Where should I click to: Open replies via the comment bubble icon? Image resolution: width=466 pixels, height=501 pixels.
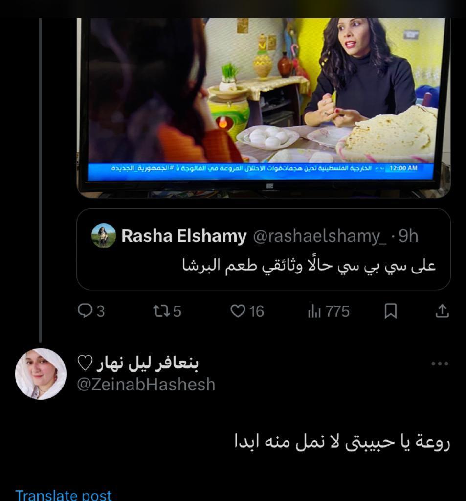(85, 311)
